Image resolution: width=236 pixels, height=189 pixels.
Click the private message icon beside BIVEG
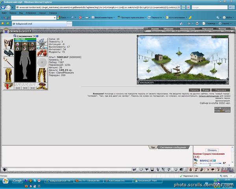195,160
